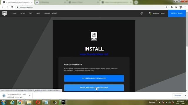Image resolution: width=188 pixels, height=105 pixels.
Task: Open the red circular app in taskbar
Action: [38, 102]
